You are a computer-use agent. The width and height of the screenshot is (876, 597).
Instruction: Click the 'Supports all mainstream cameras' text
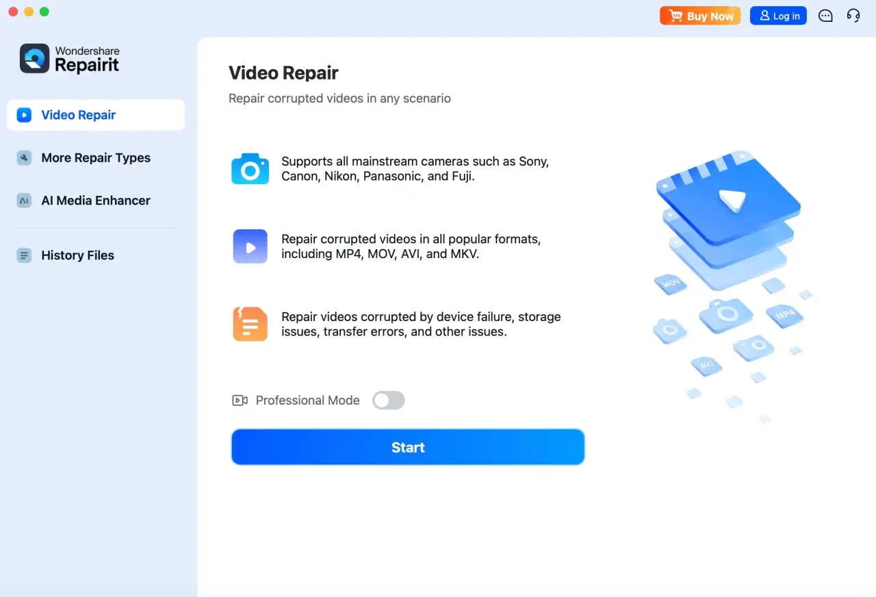point(415,169)
